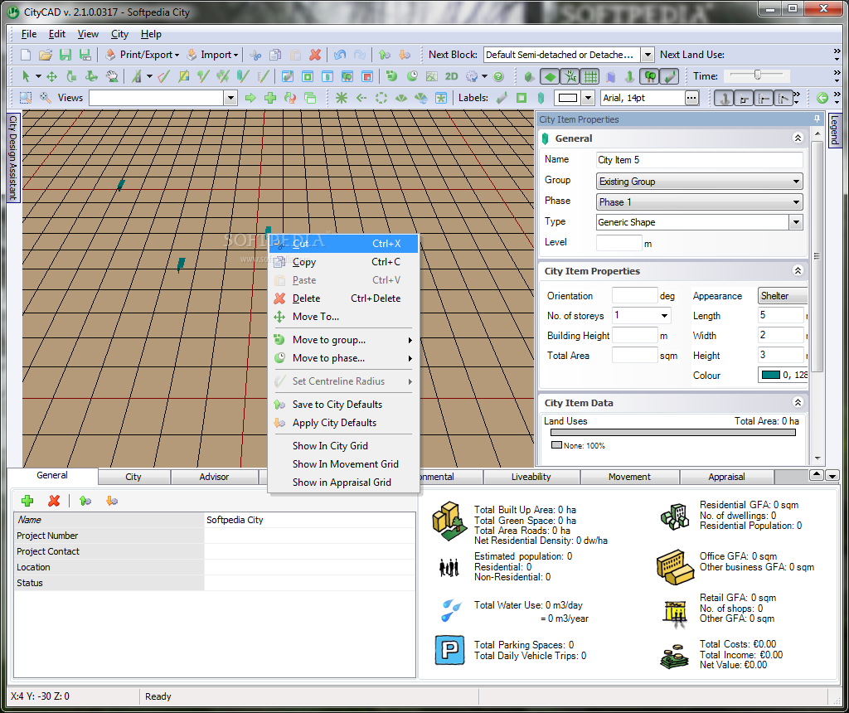Select the draw road pencil tool
Image resolution: width=849 pixels, height=713 pixels.
(x=164, y=76)
